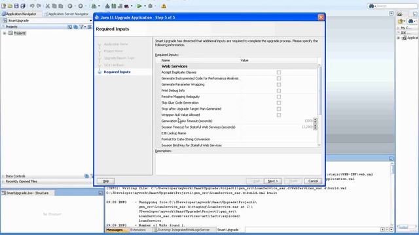
Task: Enable Wrapper Null Value Allowed checkbox
Action: pyautogui.click(x=279, y=115)
